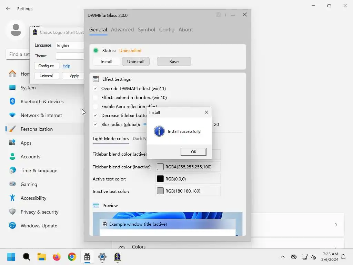Open the Windows Start menu

pos(11,257)
